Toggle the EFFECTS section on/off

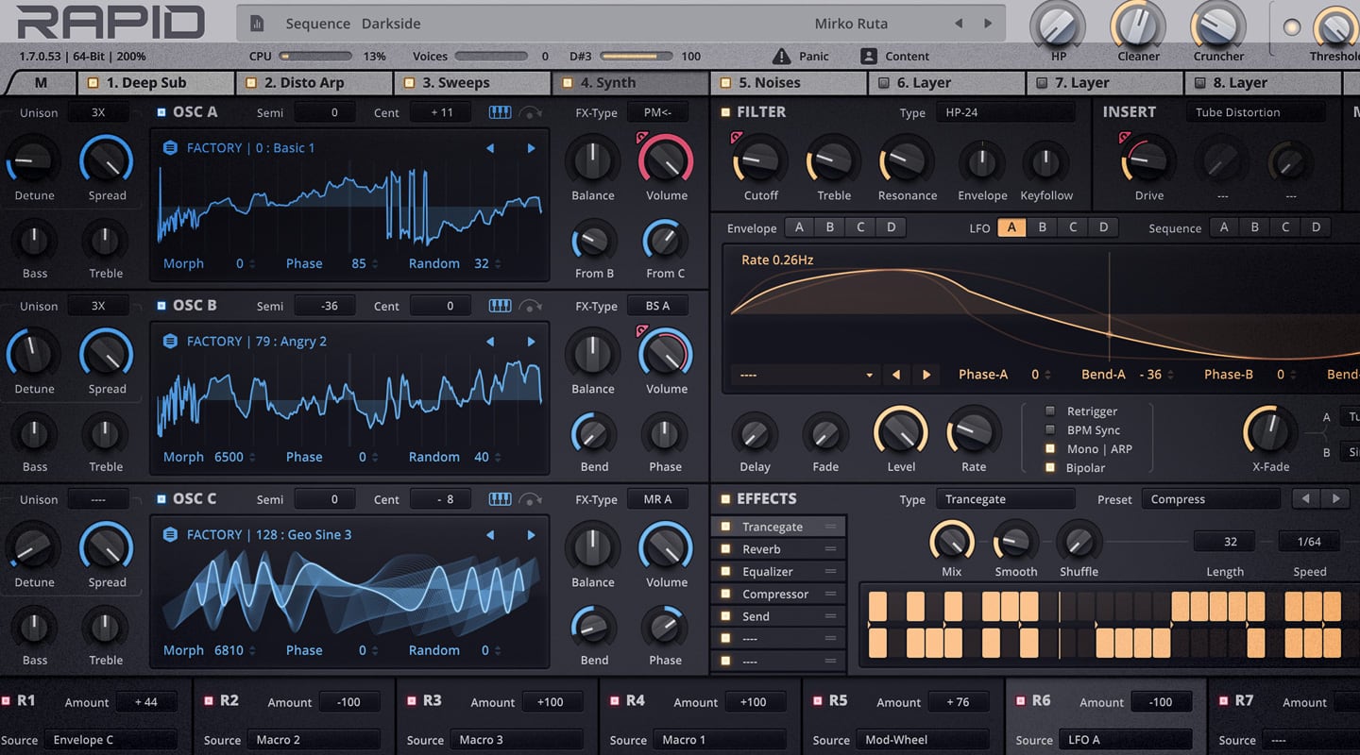tap(725, 499)
